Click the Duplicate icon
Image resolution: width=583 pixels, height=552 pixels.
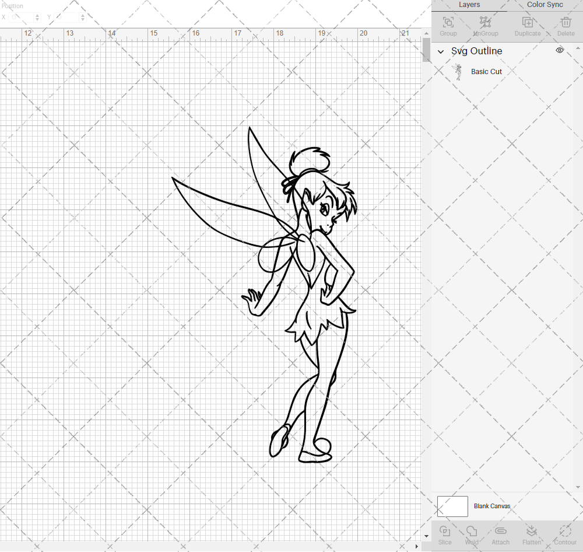click(527, 22)
